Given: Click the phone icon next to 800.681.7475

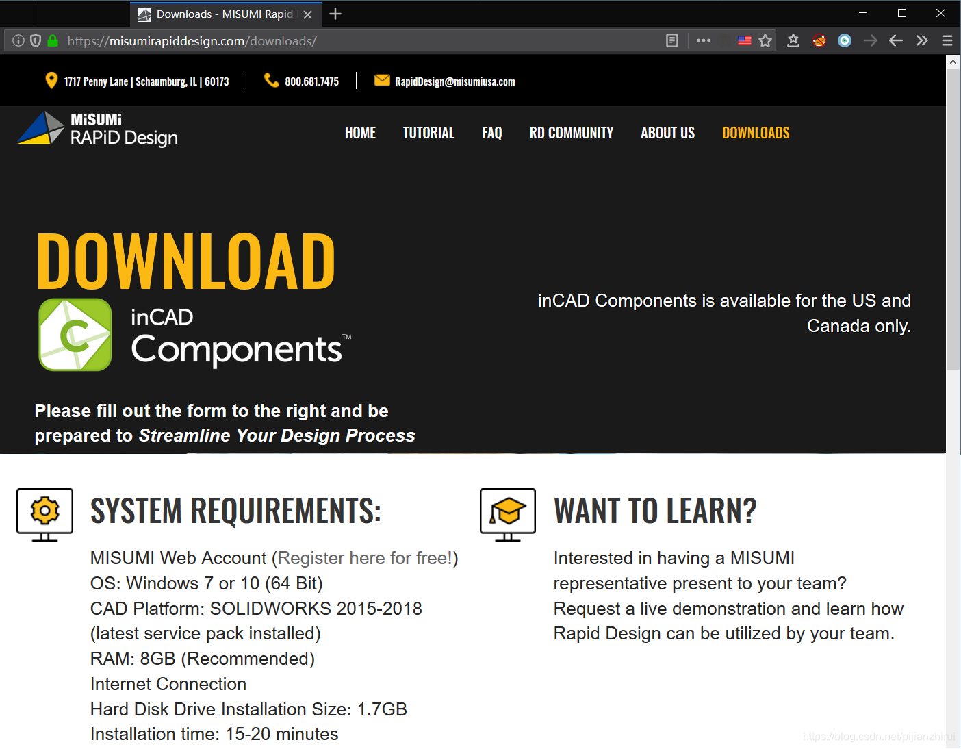Looking at the screenshot, I should tap(271, 81).
